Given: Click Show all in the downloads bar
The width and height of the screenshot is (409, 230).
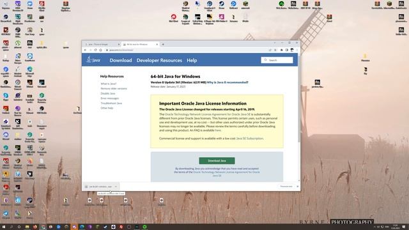Looking at the screenshot, I should tap(286, 187).
